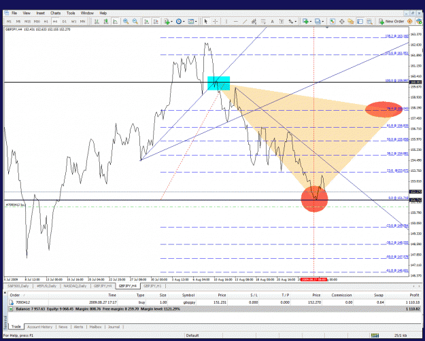Sort trades by the Order column
The image size is (425, 341).
pyautogui.click(x=15, y=295)
